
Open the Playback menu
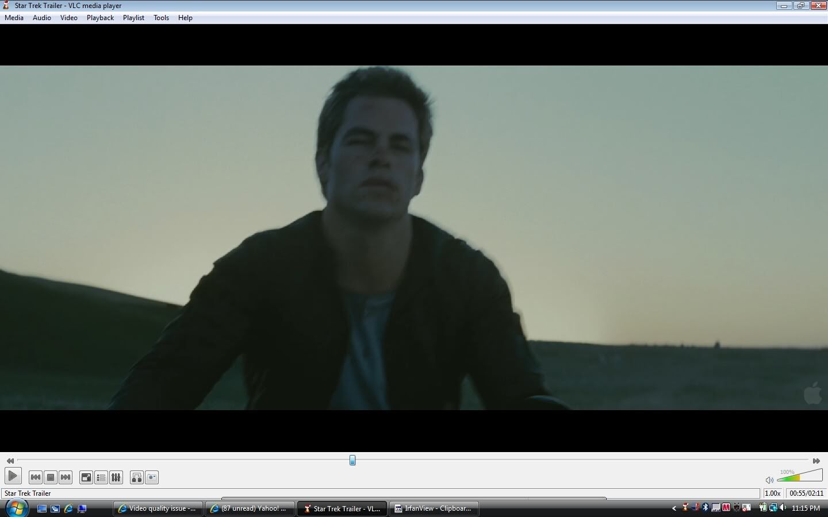tap(101, 18)
